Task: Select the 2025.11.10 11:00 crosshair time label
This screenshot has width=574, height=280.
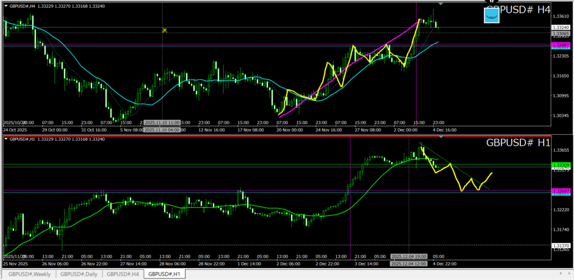Action: coord(161,122)
